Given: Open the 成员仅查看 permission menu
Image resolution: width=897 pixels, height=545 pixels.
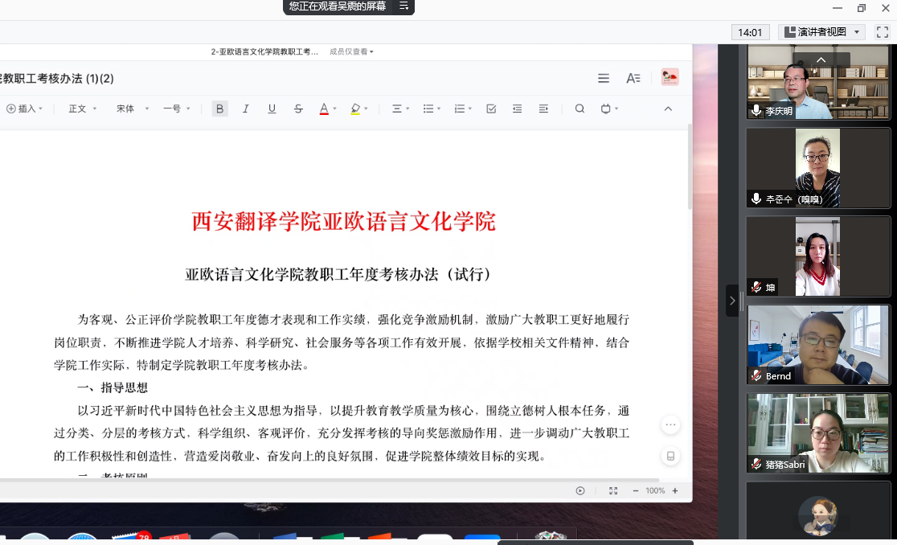Looking at the screenshot, I should pos(351,51).
